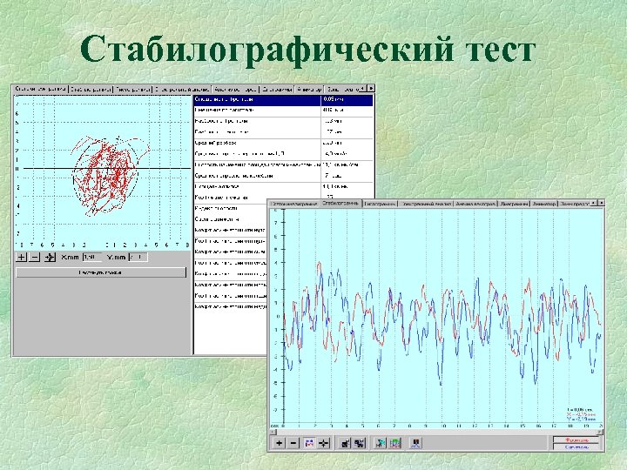
Task: Click the t = time readout in stabilogram corner
Action: (x=580, y=410)
